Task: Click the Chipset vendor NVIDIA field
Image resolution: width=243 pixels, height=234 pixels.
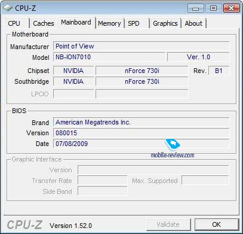Action: pos(73,71)
